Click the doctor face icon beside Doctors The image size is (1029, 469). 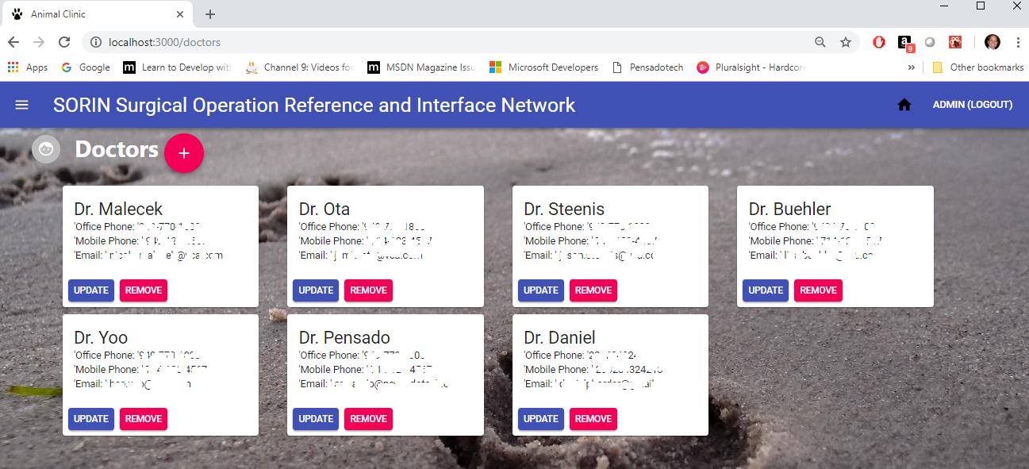pyautogui.click(x=46, y=149)
